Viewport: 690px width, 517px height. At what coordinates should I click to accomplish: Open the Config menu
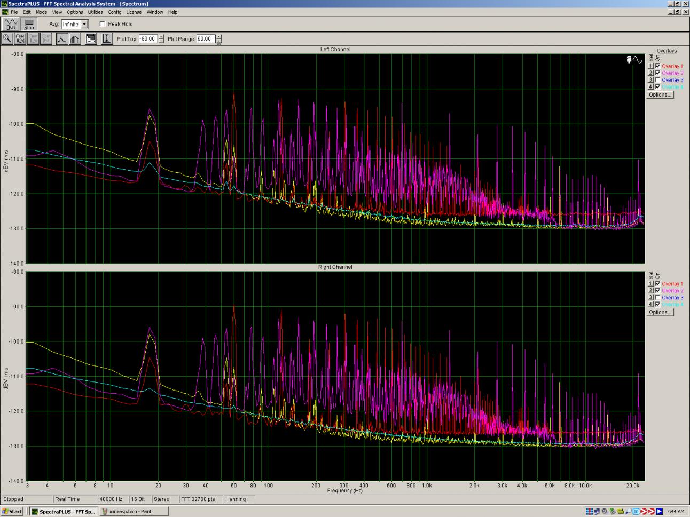[114, 12]
